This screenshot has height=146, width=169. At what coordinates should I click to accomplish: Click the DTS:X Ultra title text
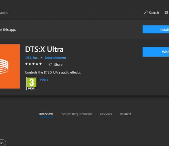(x=44, y=49)
